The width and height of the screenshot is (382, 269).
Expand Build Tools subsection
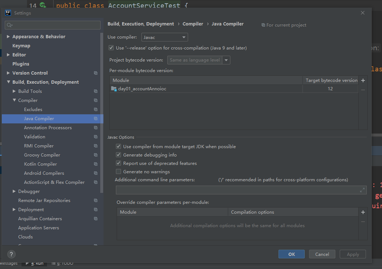tap(14, 91)
